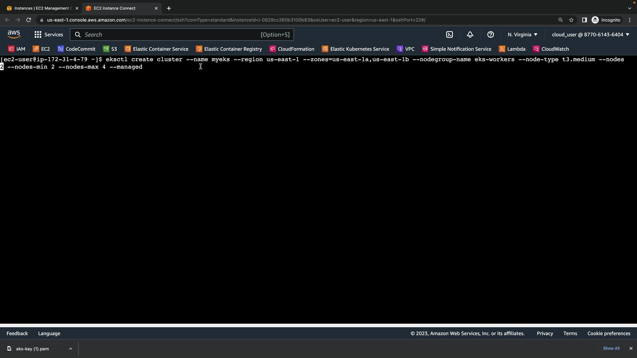Open Lambda from favorites bar
The height and width of the screenshot is (358, 637).
[512, 49]
